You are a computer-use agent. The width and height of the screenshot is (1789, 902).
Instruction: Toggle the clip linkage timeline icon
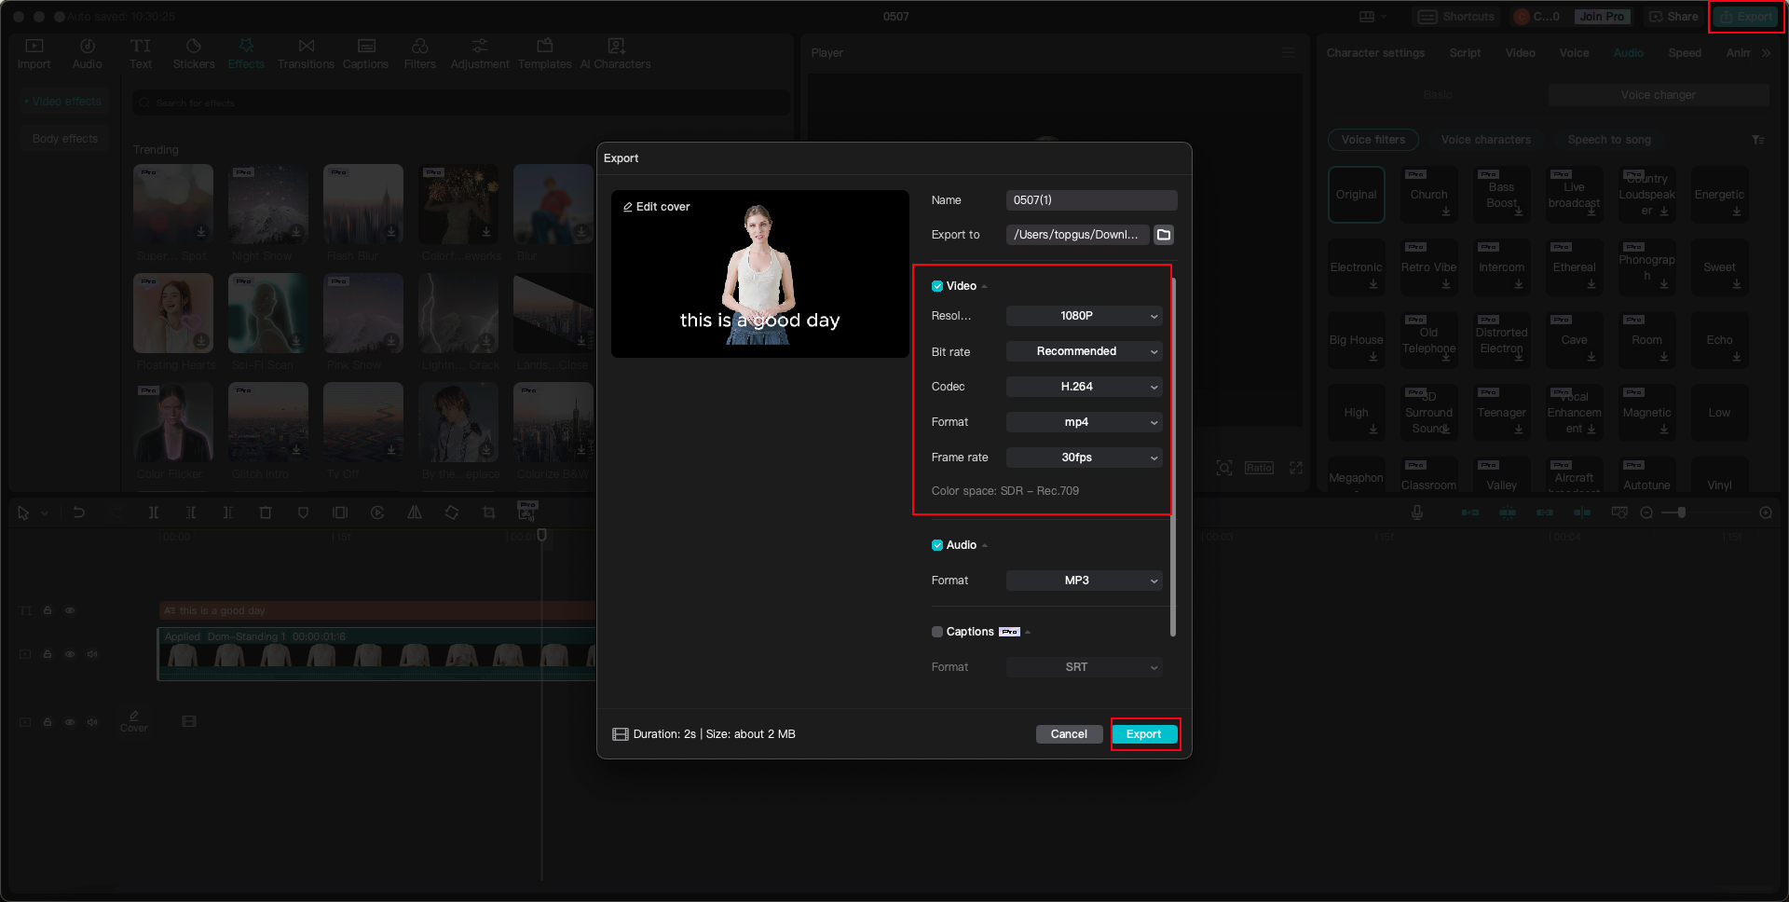(1545, 512)
